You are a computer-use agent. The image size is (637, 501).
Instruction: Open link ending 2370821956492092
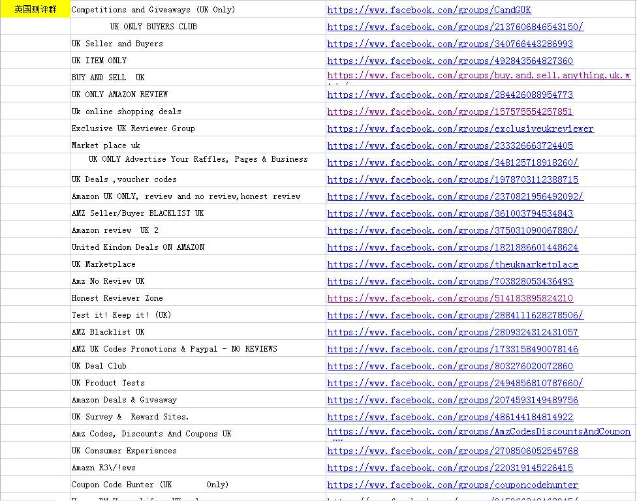click(456, 196)
